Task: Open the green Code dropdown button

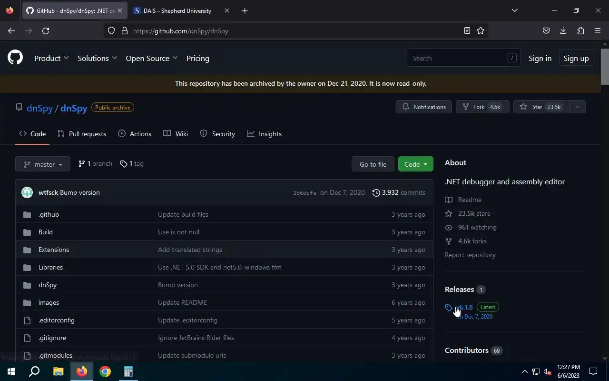Action: click(416, 164)
